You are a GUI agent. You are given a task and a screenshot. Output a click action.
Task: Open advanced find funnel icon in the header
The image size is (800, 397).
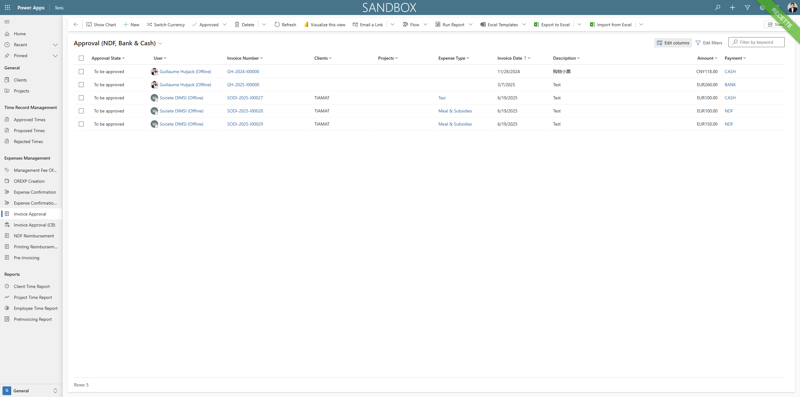click(747, 7)
